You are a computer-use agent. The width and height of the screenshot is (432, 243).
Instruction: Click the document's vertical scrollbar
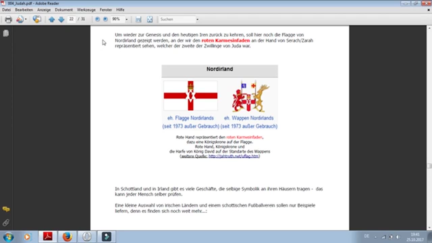point(429,128)
